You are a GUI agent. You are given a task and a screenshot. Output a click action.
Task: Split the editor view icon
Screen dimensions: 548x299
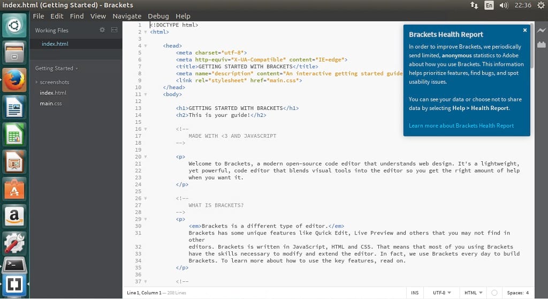click(x=115, y=30)
